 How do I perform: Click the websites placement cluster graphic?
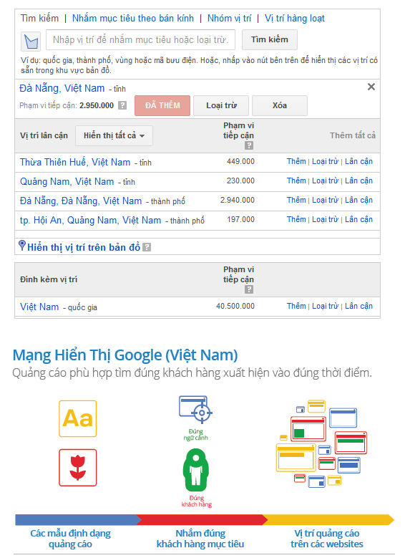click(x=321, y=443)
